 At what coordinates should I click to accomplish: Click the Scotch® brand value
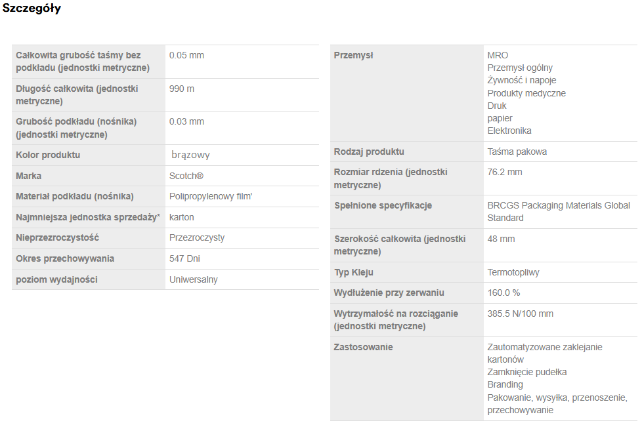(186, 176)
